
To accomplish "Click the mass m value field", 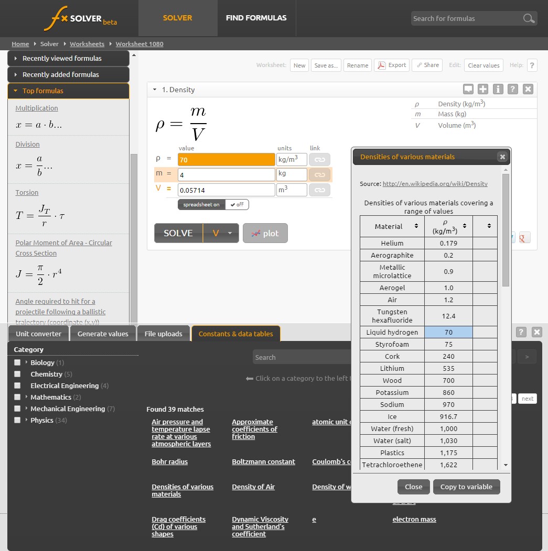I will 226,174.
